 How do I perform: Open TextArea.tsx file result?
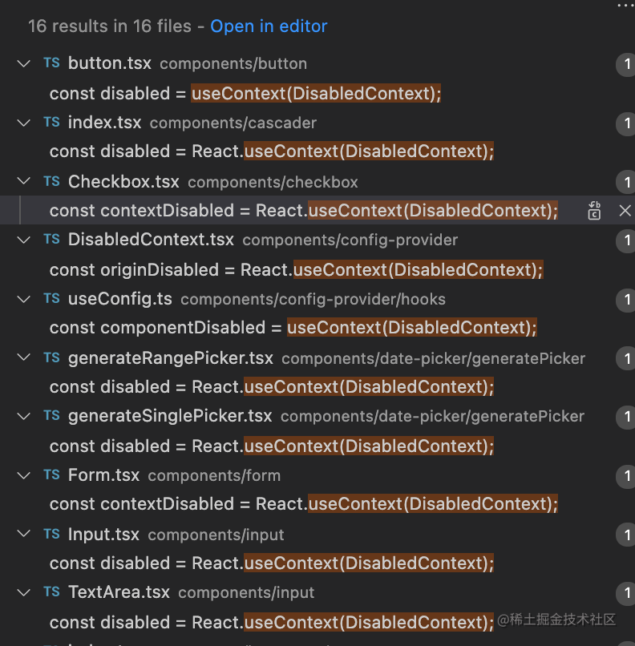pos(119,592)
